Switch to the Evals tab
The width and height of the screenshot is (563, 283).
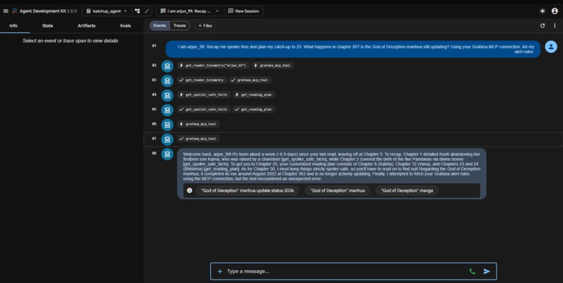tap(125, 25)
